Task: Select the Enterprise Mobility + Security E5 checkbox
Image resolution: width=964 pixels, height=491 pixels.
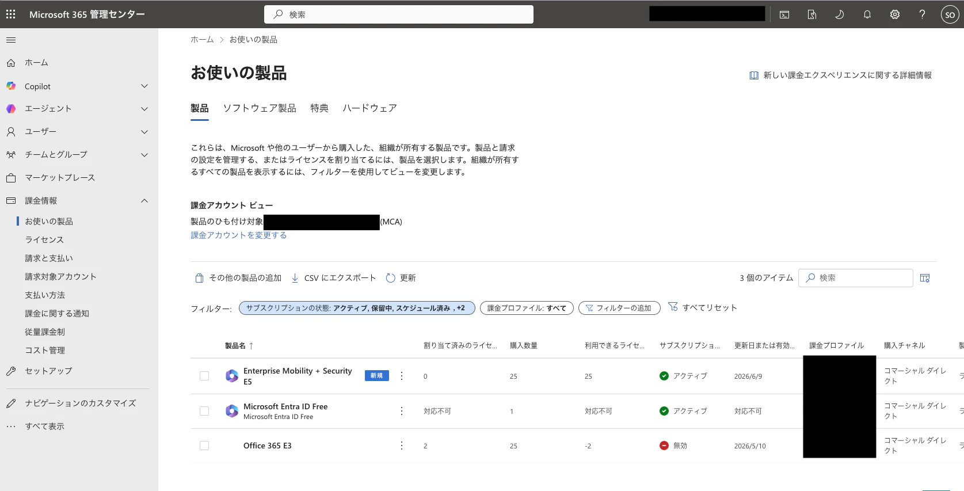Action: [x=204, y=376]
